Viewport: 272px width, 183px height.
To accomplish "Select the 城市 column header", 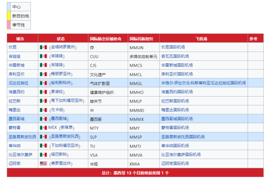I will tap(20, 39).
